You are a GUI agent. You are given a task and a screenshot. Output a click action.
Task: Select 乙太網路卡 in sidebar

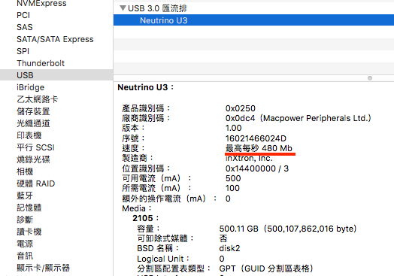tap(37, 99)
